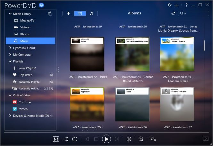Click into the search input field
The image size is (213, 146).
pos(198,13)
